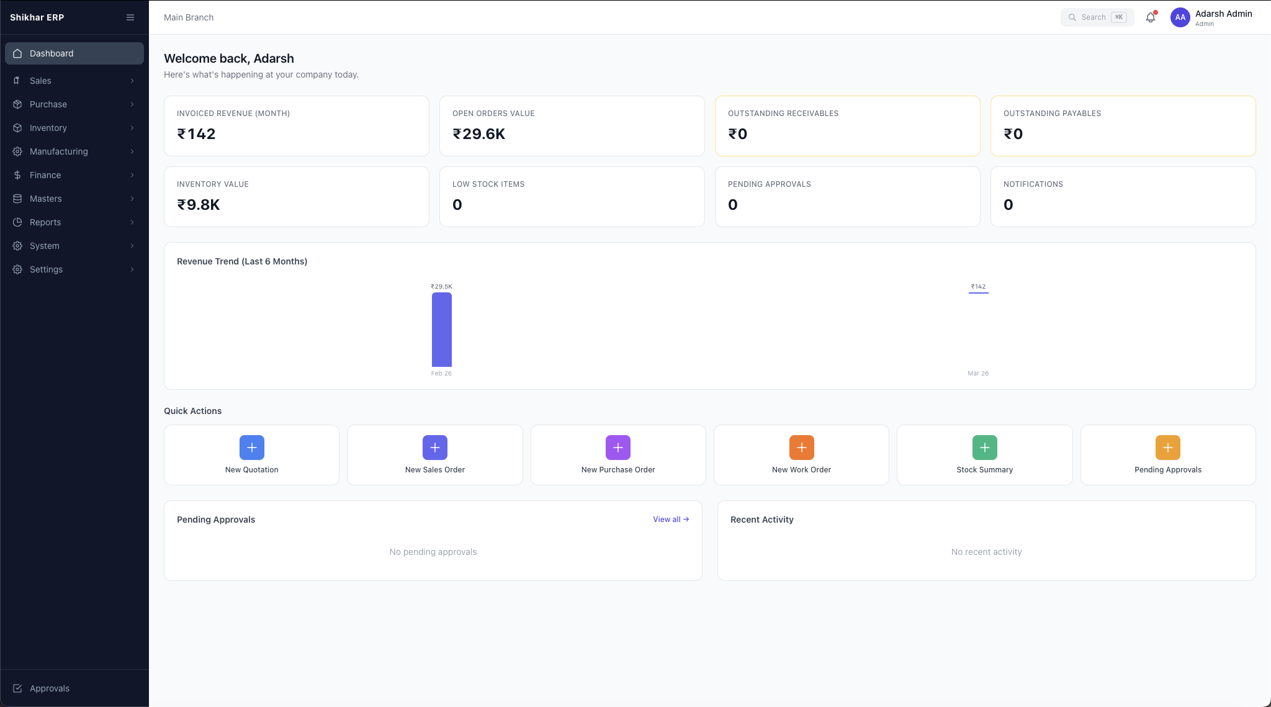Open the Finance menu item
Viewport: 1271px width, 707px height.
(x=74, y=175)
